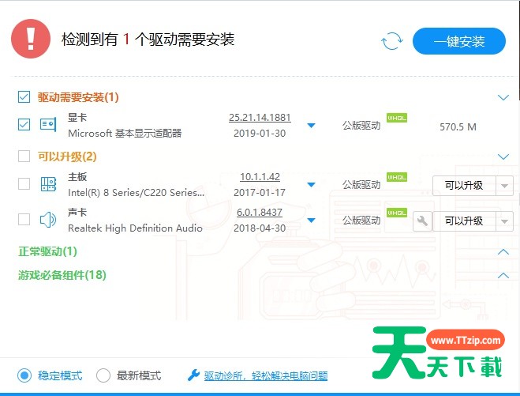Click the graphics card (显卡) device icon
Screen dimensions: 520x396
point(49,125)
